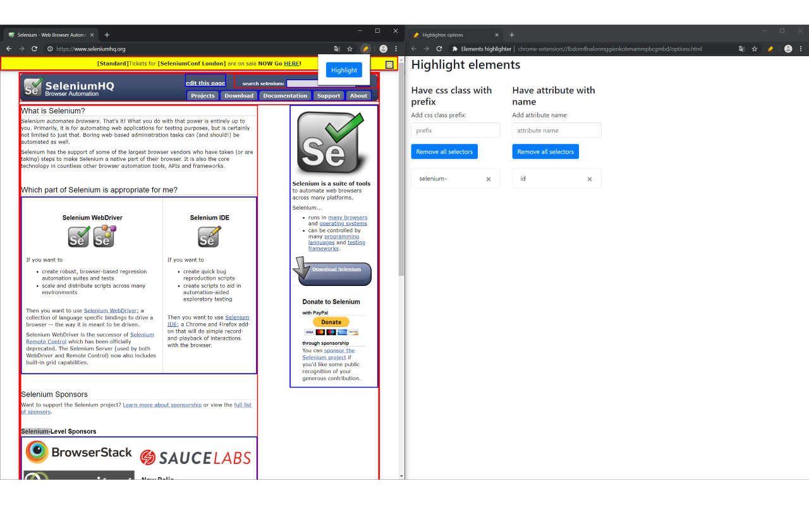Delete the 'selenium-' prefix selector
This screenshot has height=505, width=809.
point(489,179)
